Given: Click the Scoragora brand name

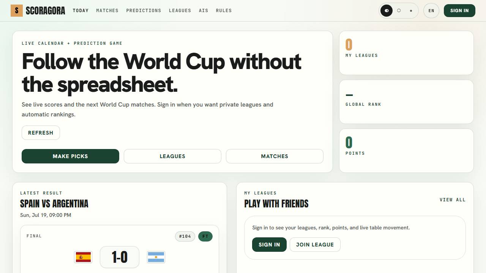Looking at the screenshot, I should [x=45, y=11].
